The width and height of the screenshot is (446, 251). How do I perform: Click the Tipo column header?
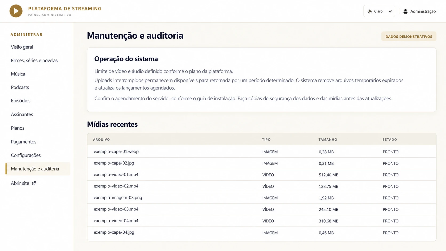click(x=266, y=140)
